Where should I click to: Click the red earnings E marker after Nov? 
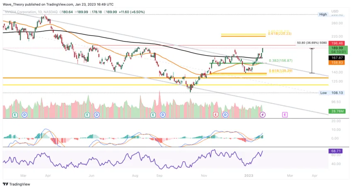coord(215,115)
